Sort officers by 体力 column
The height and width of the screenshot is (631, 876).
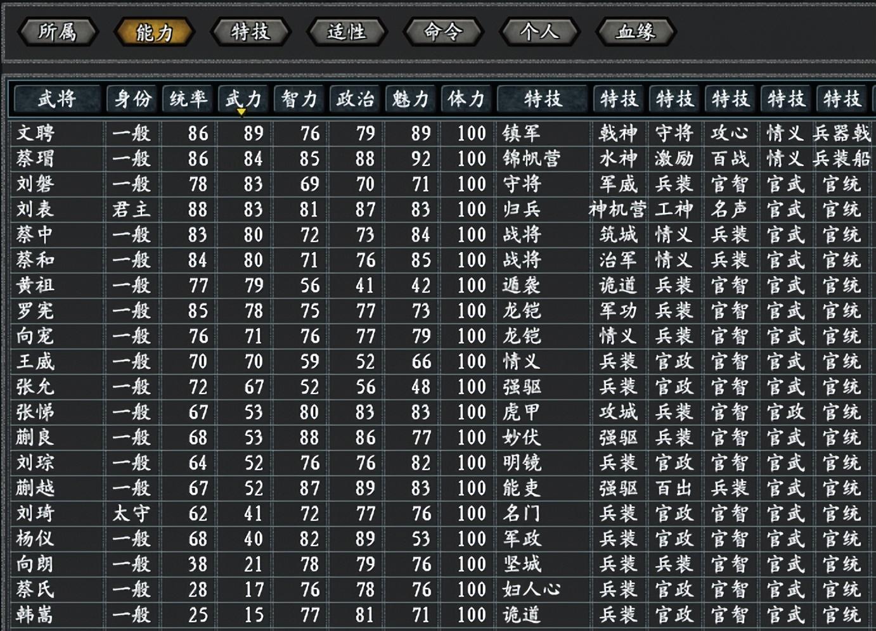click(x=467, y=99)
